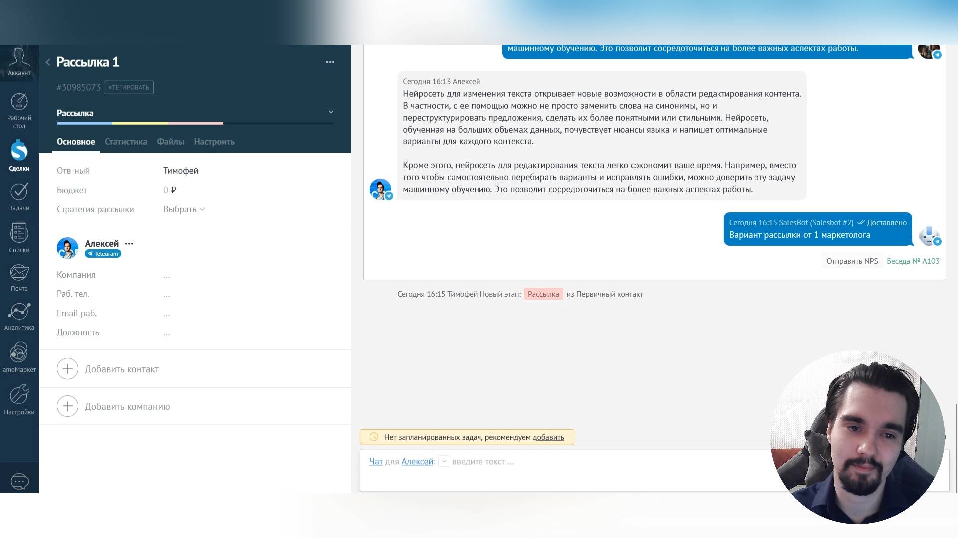This screenshot has height=538, width=958.
Task: Expand the Рассылка pipeline stage chevron
Action: point(330,112)
